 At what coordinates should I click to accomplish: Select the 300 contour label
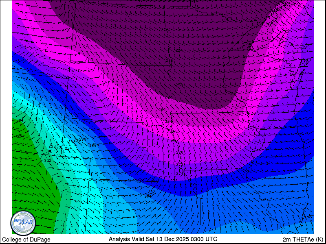click(49, 151)
